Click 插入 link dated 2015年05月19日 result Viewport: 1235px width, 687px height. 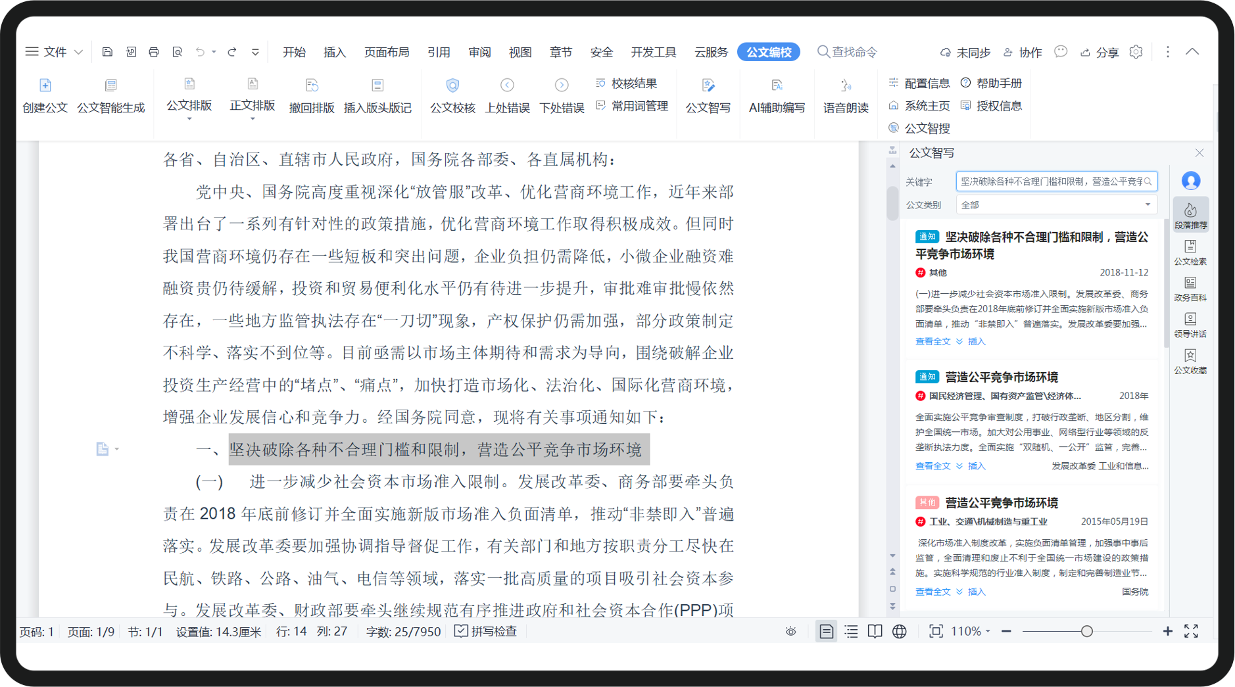click(977, 592)
